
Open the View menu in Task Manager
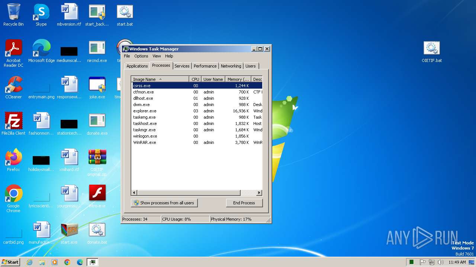(x=157, y=56)
